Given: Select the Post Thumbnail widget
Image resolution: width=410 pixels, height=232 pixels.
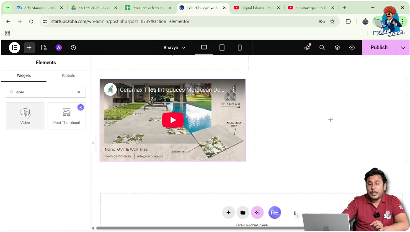Looking at the screenshot, I should point(67,116).
